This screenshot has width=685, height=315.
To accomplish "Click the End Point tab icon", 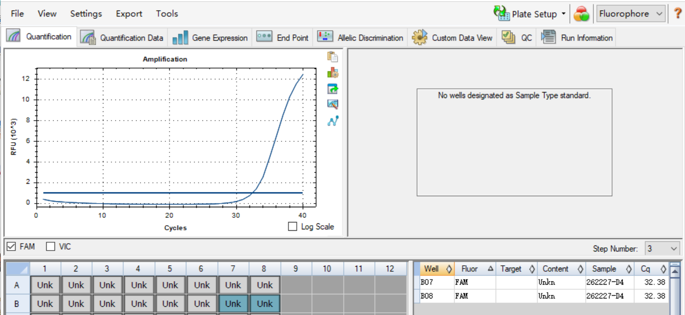I will tap(264, 37).
